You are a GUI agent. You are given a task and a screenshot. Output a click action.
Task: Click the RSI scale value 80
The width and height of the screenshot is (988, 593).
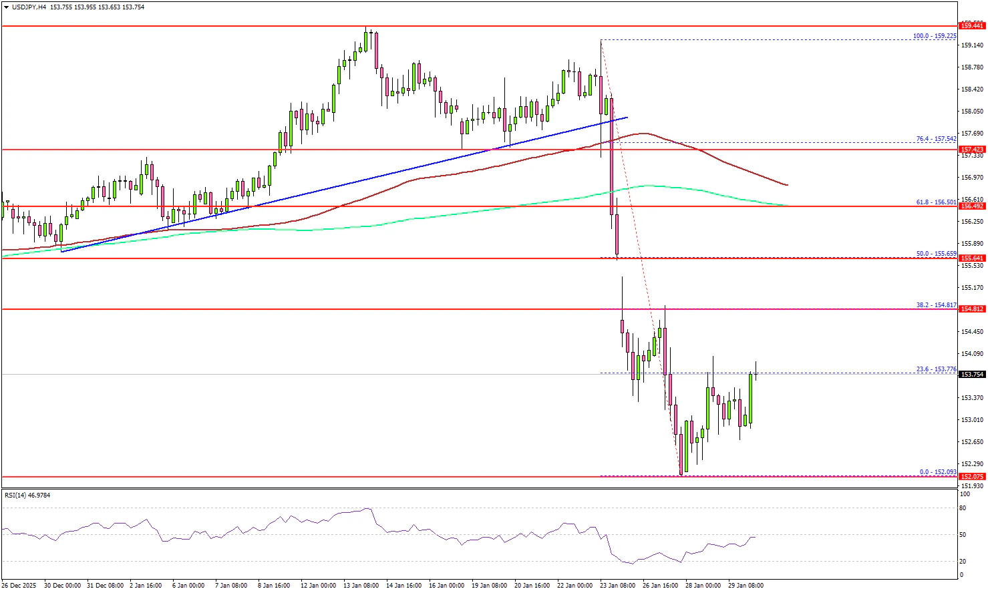coord(963,508)
